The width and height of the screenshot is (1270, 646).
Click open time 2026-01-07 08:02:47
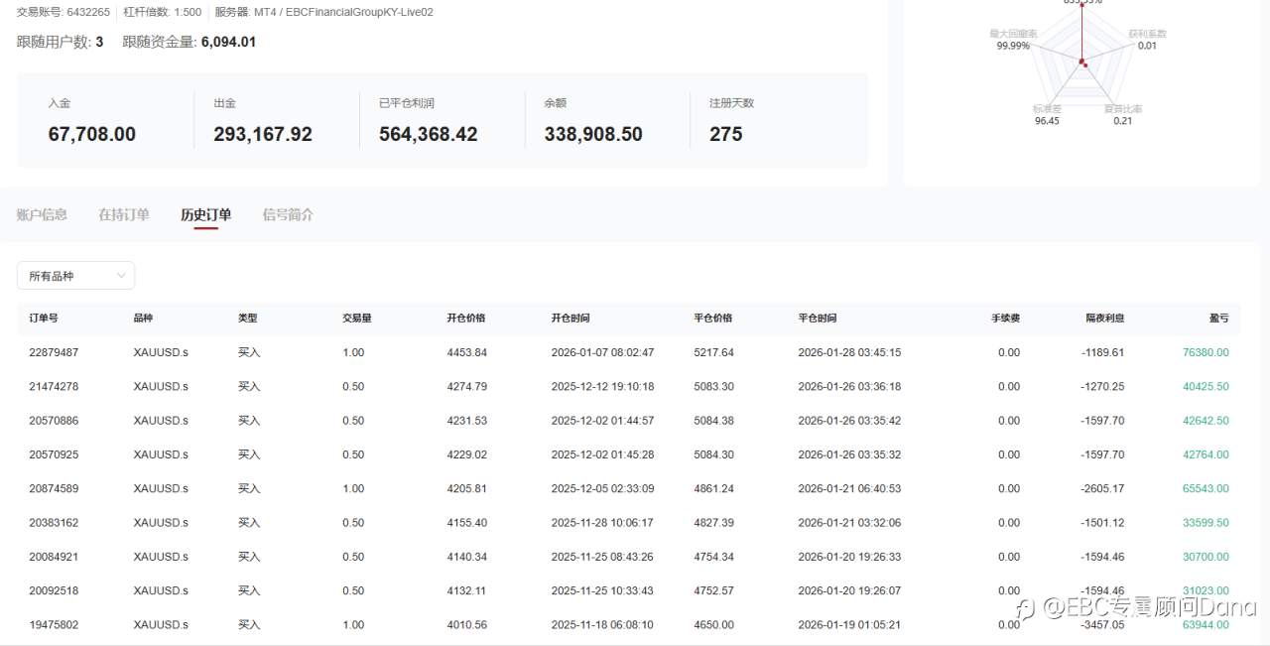(602, 352)
